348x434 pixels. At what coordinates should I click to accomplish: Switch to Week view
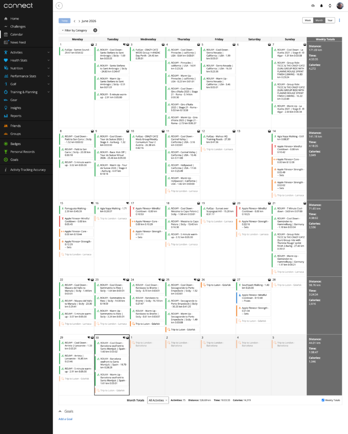[x=308, y=20]
